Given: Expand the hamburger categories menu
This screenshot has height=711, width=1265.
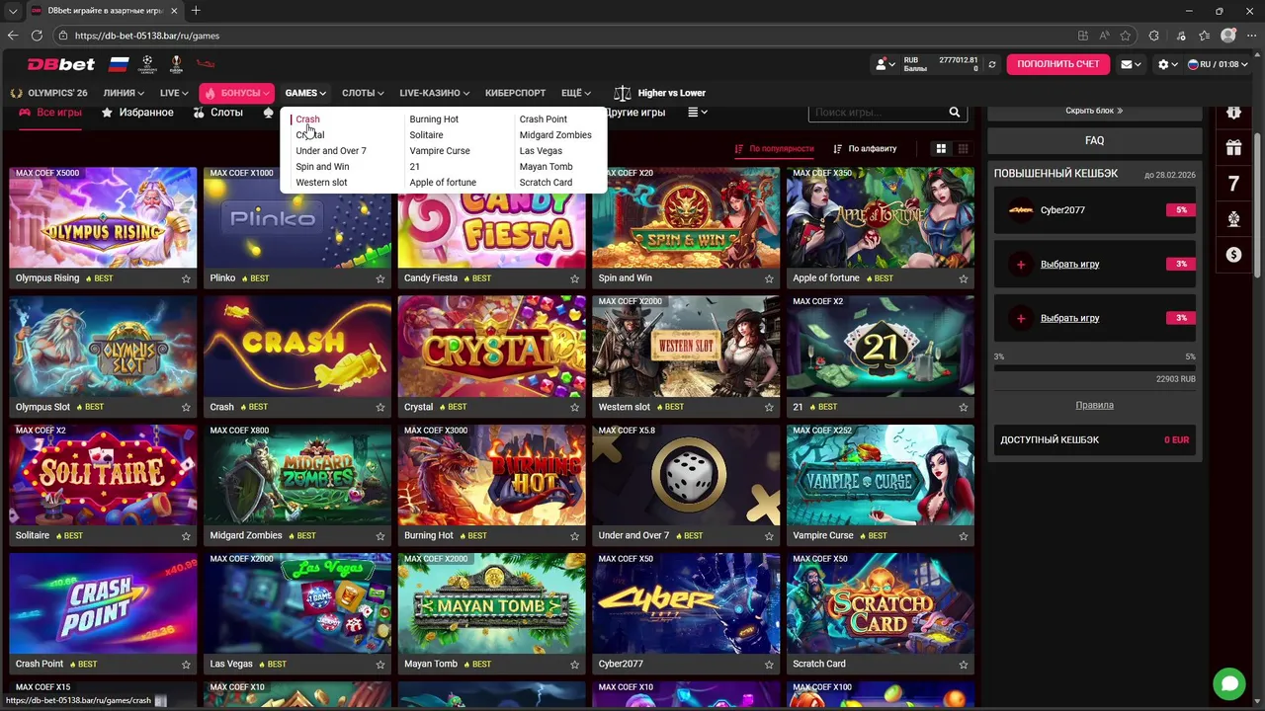Looking at the screenshot, I should point(698,113).
